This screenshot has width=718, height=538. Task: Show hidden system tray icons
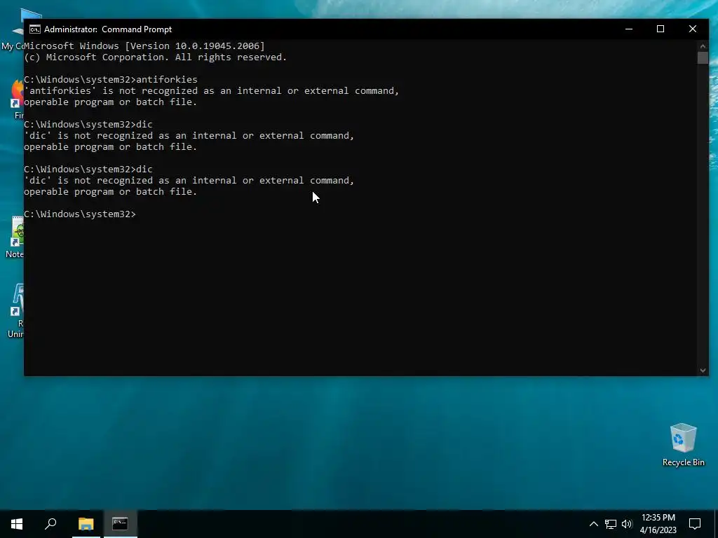[x=593, y=524]
